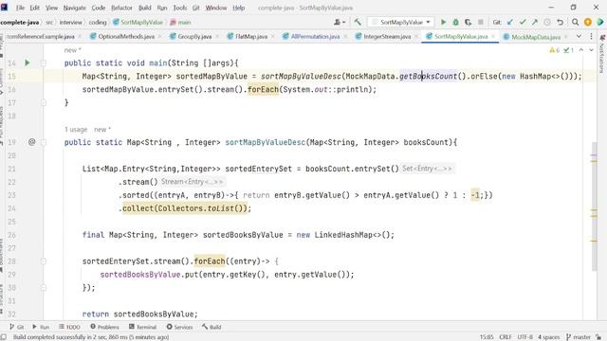Build project with the hammer icon
The height and width of the screenshot is (341, 607).
tap(358, 22)
